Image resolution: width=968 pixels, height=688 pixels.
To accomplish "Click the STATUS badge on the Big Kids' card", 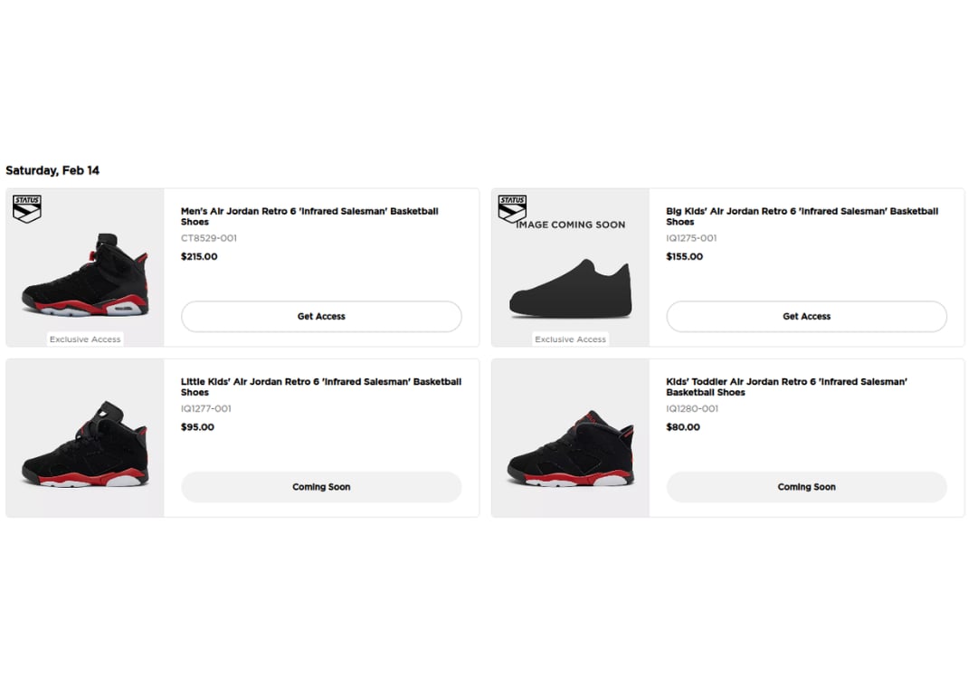I will point(512,209).
